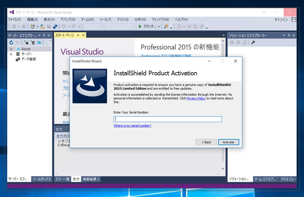Screen dimensions: 304x197
Task: Select the スタート ページ tab
Action: pos(64,35)
